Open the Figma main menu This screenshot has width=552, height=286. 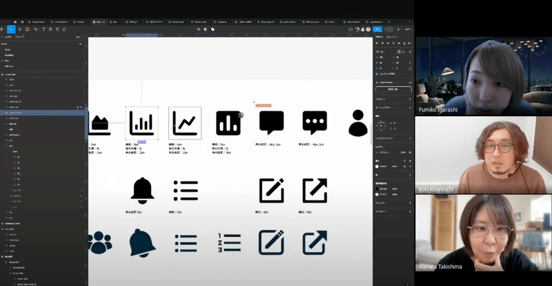pyautogui.click(x=2, y=29)
